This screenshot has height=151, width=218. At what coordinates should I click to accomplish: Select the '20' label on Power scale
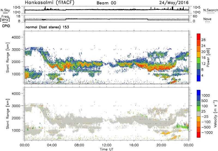[203, 52]
